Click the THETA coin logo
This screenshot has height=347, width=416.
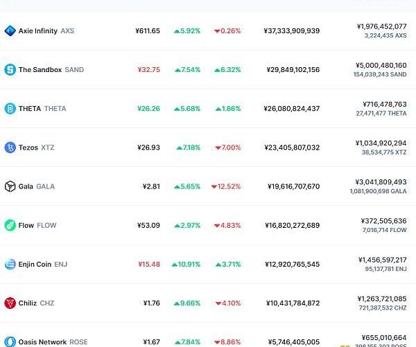pos(10,108)
